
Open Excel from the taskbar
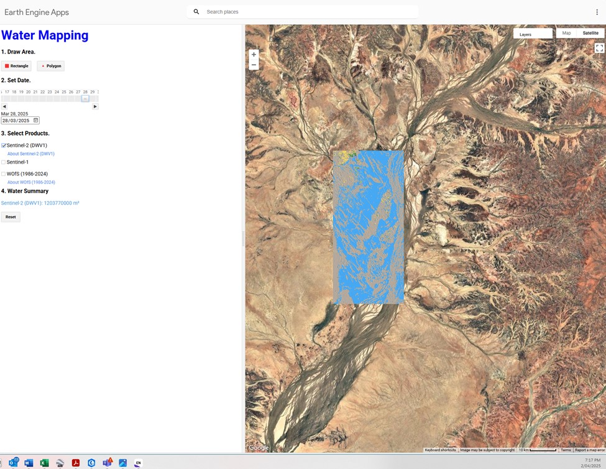(x=44, y=463)
